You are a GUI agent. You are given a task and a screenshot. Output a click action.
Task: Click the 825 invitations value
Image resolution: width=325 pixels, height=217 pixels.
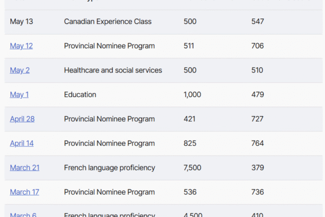[x=190, y=143]
